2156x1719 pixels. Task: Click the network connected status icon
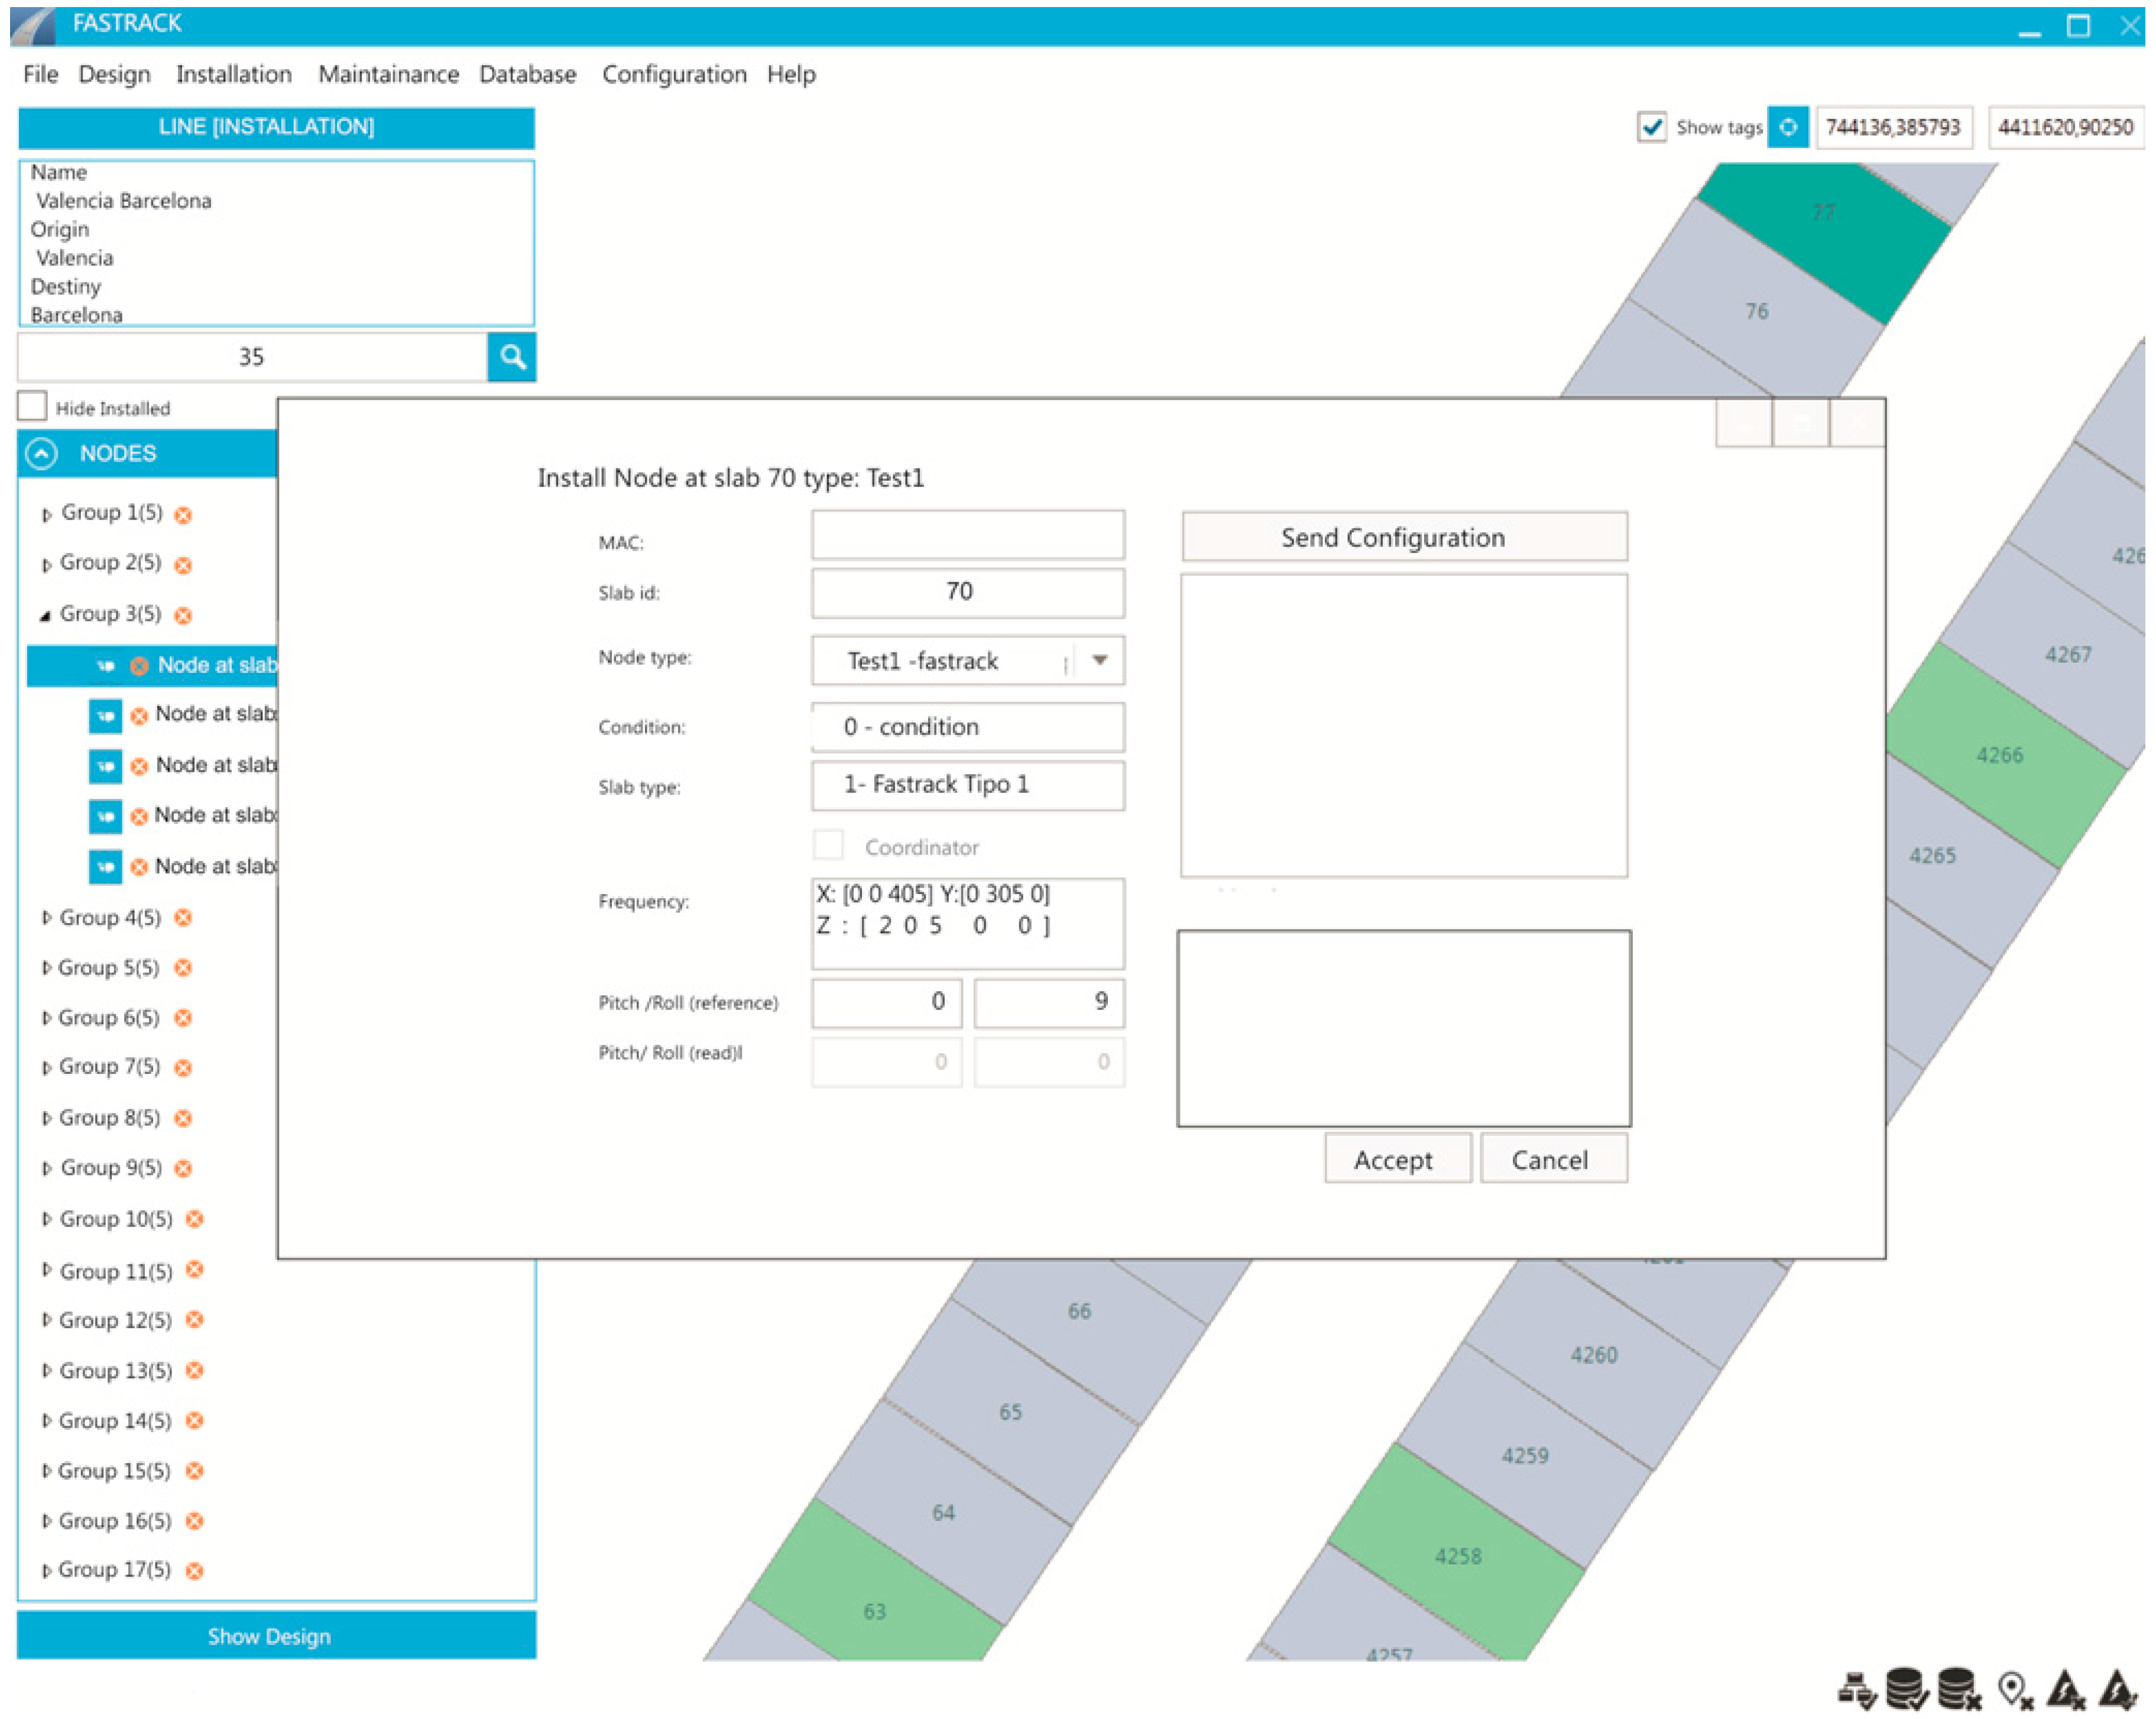click(x=1857, y=1689)
